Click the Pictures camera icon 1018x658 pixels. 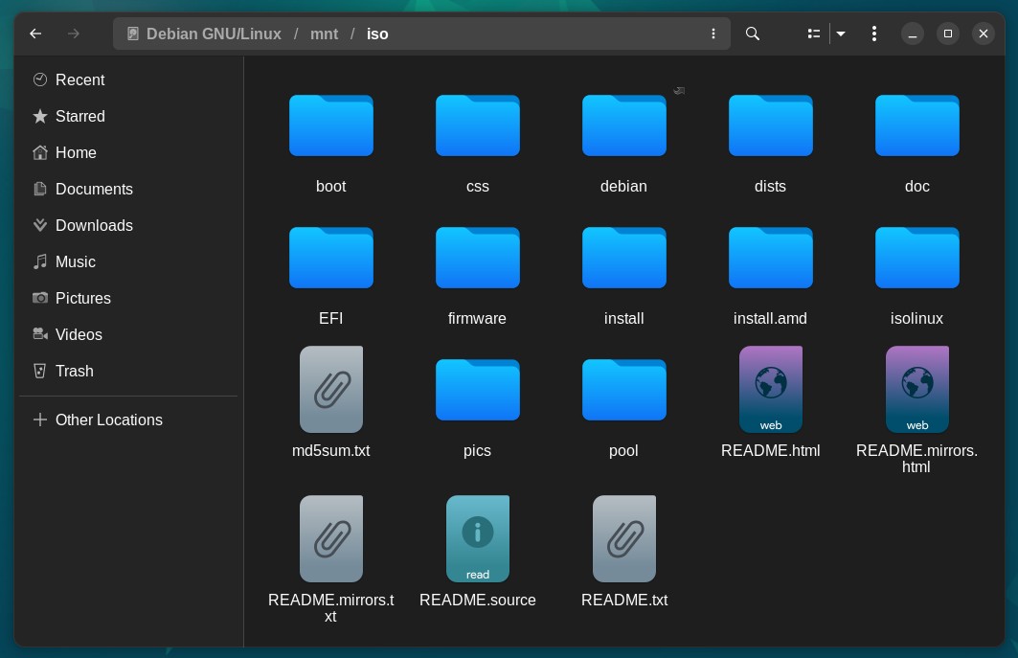[40, 298]
